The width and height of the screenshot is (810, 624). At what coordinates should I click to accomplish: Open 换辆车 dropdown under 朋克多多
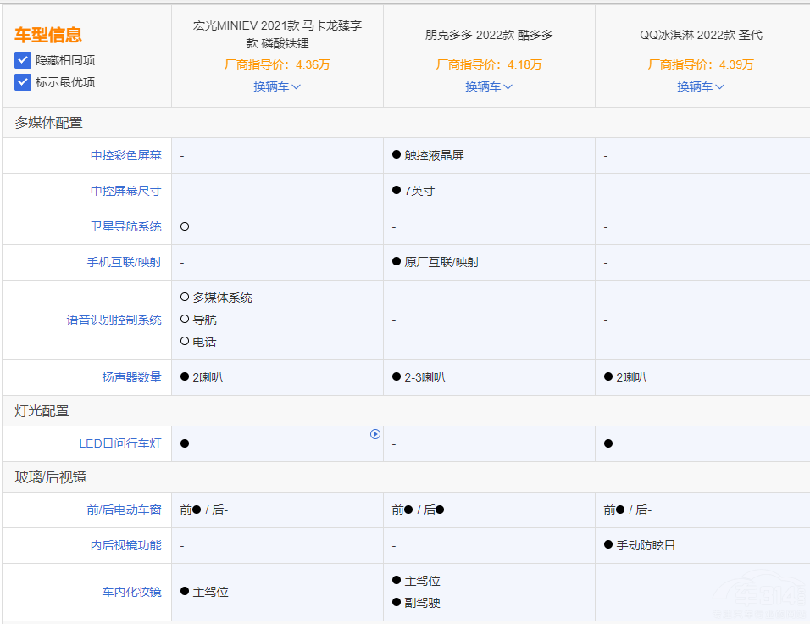click(x=489, y=86)
